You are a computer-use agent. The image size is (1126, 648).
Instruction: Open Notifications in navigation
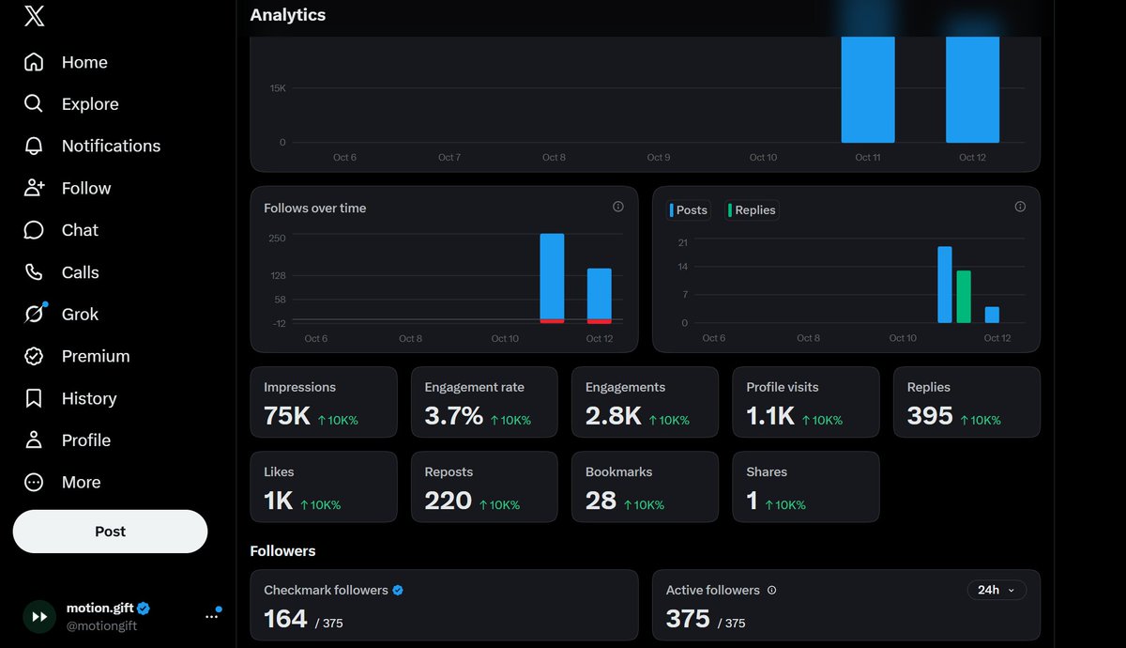pyautogui.click(x=111, y=146)
